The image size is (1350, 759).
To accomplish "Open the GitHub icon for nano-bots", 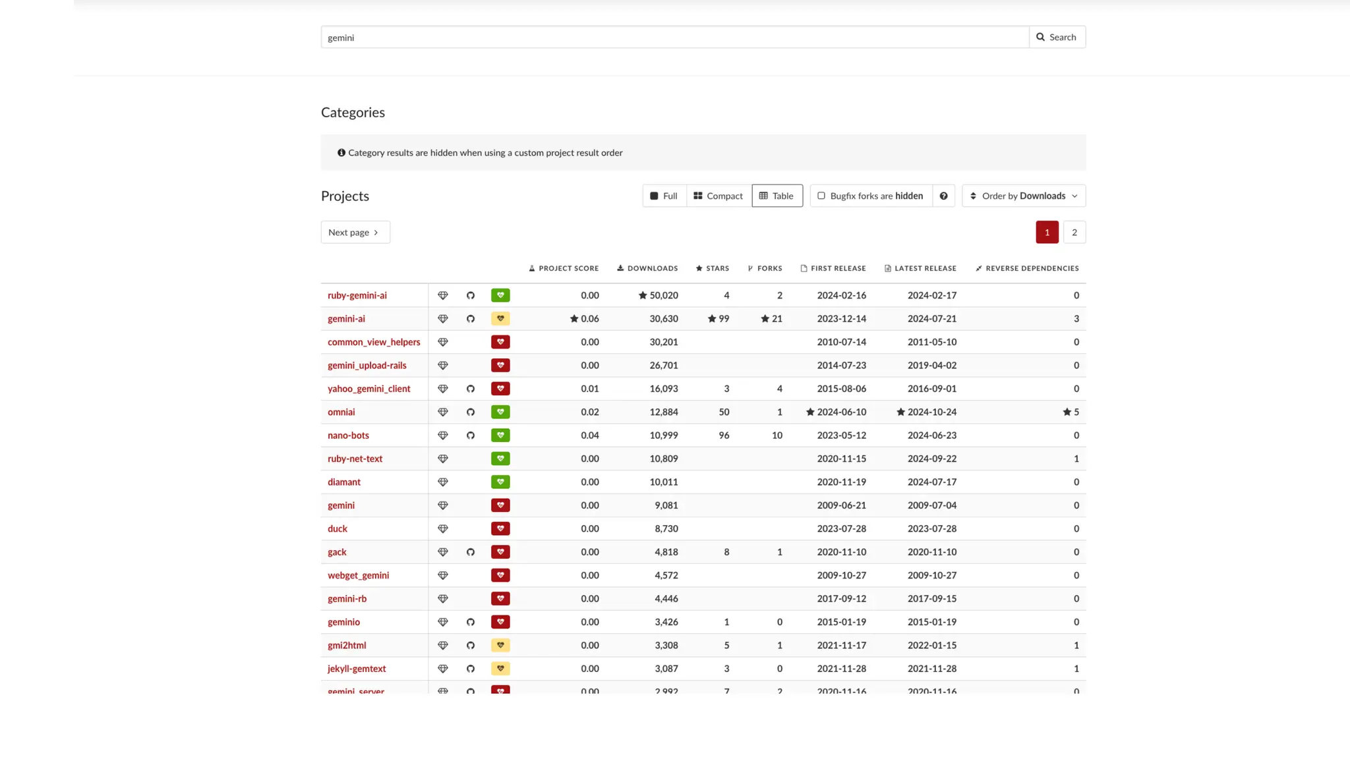I will click(471, 436).
